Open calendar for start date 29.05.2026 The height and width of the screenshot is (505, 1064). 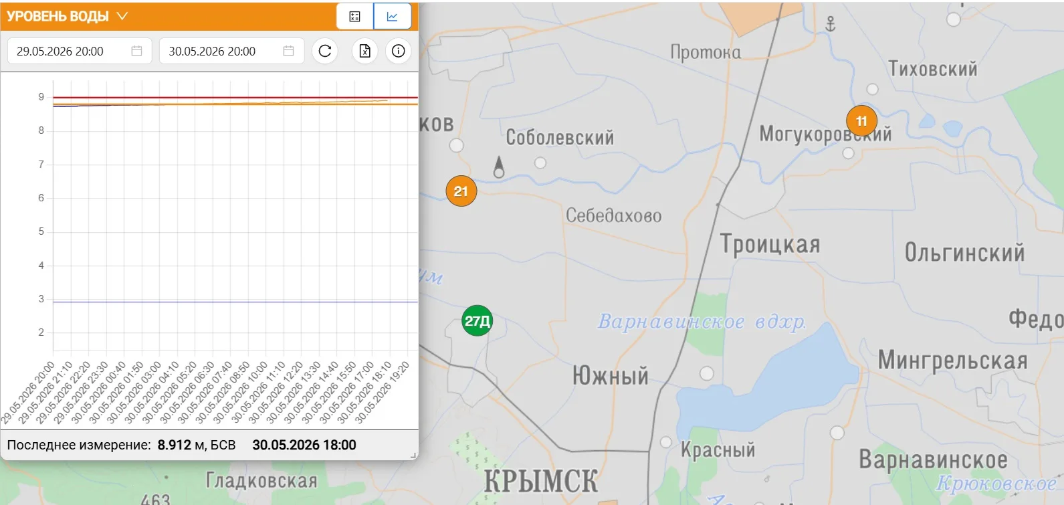(136, 51)
